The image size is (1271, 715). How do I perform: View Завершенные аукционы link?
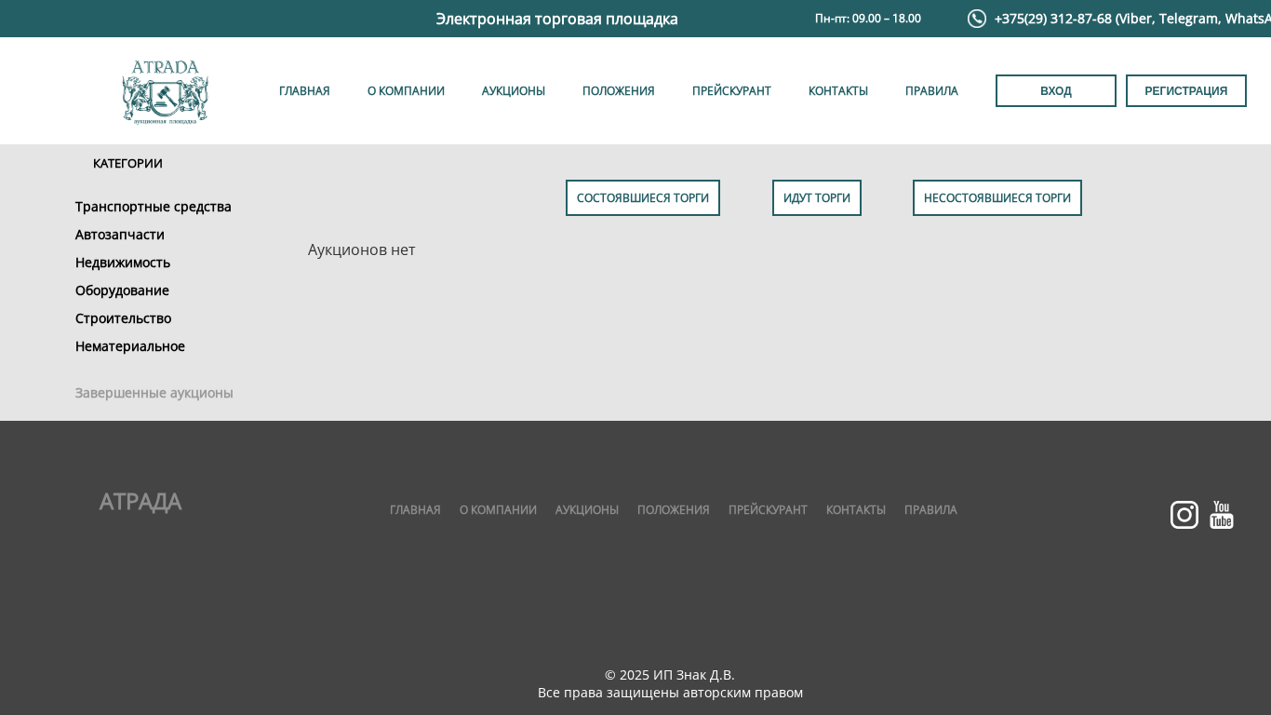tap(154, 393)
